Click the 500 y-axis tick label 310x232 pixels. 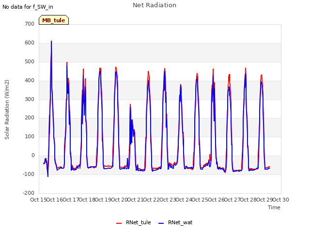click(30, 61)
